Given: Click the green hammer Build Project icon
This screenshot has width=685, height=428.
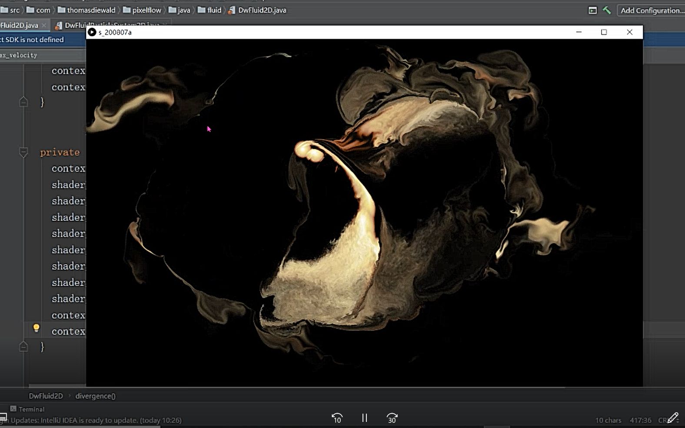Looking at the screenshot, I should [x=607, y=10].
